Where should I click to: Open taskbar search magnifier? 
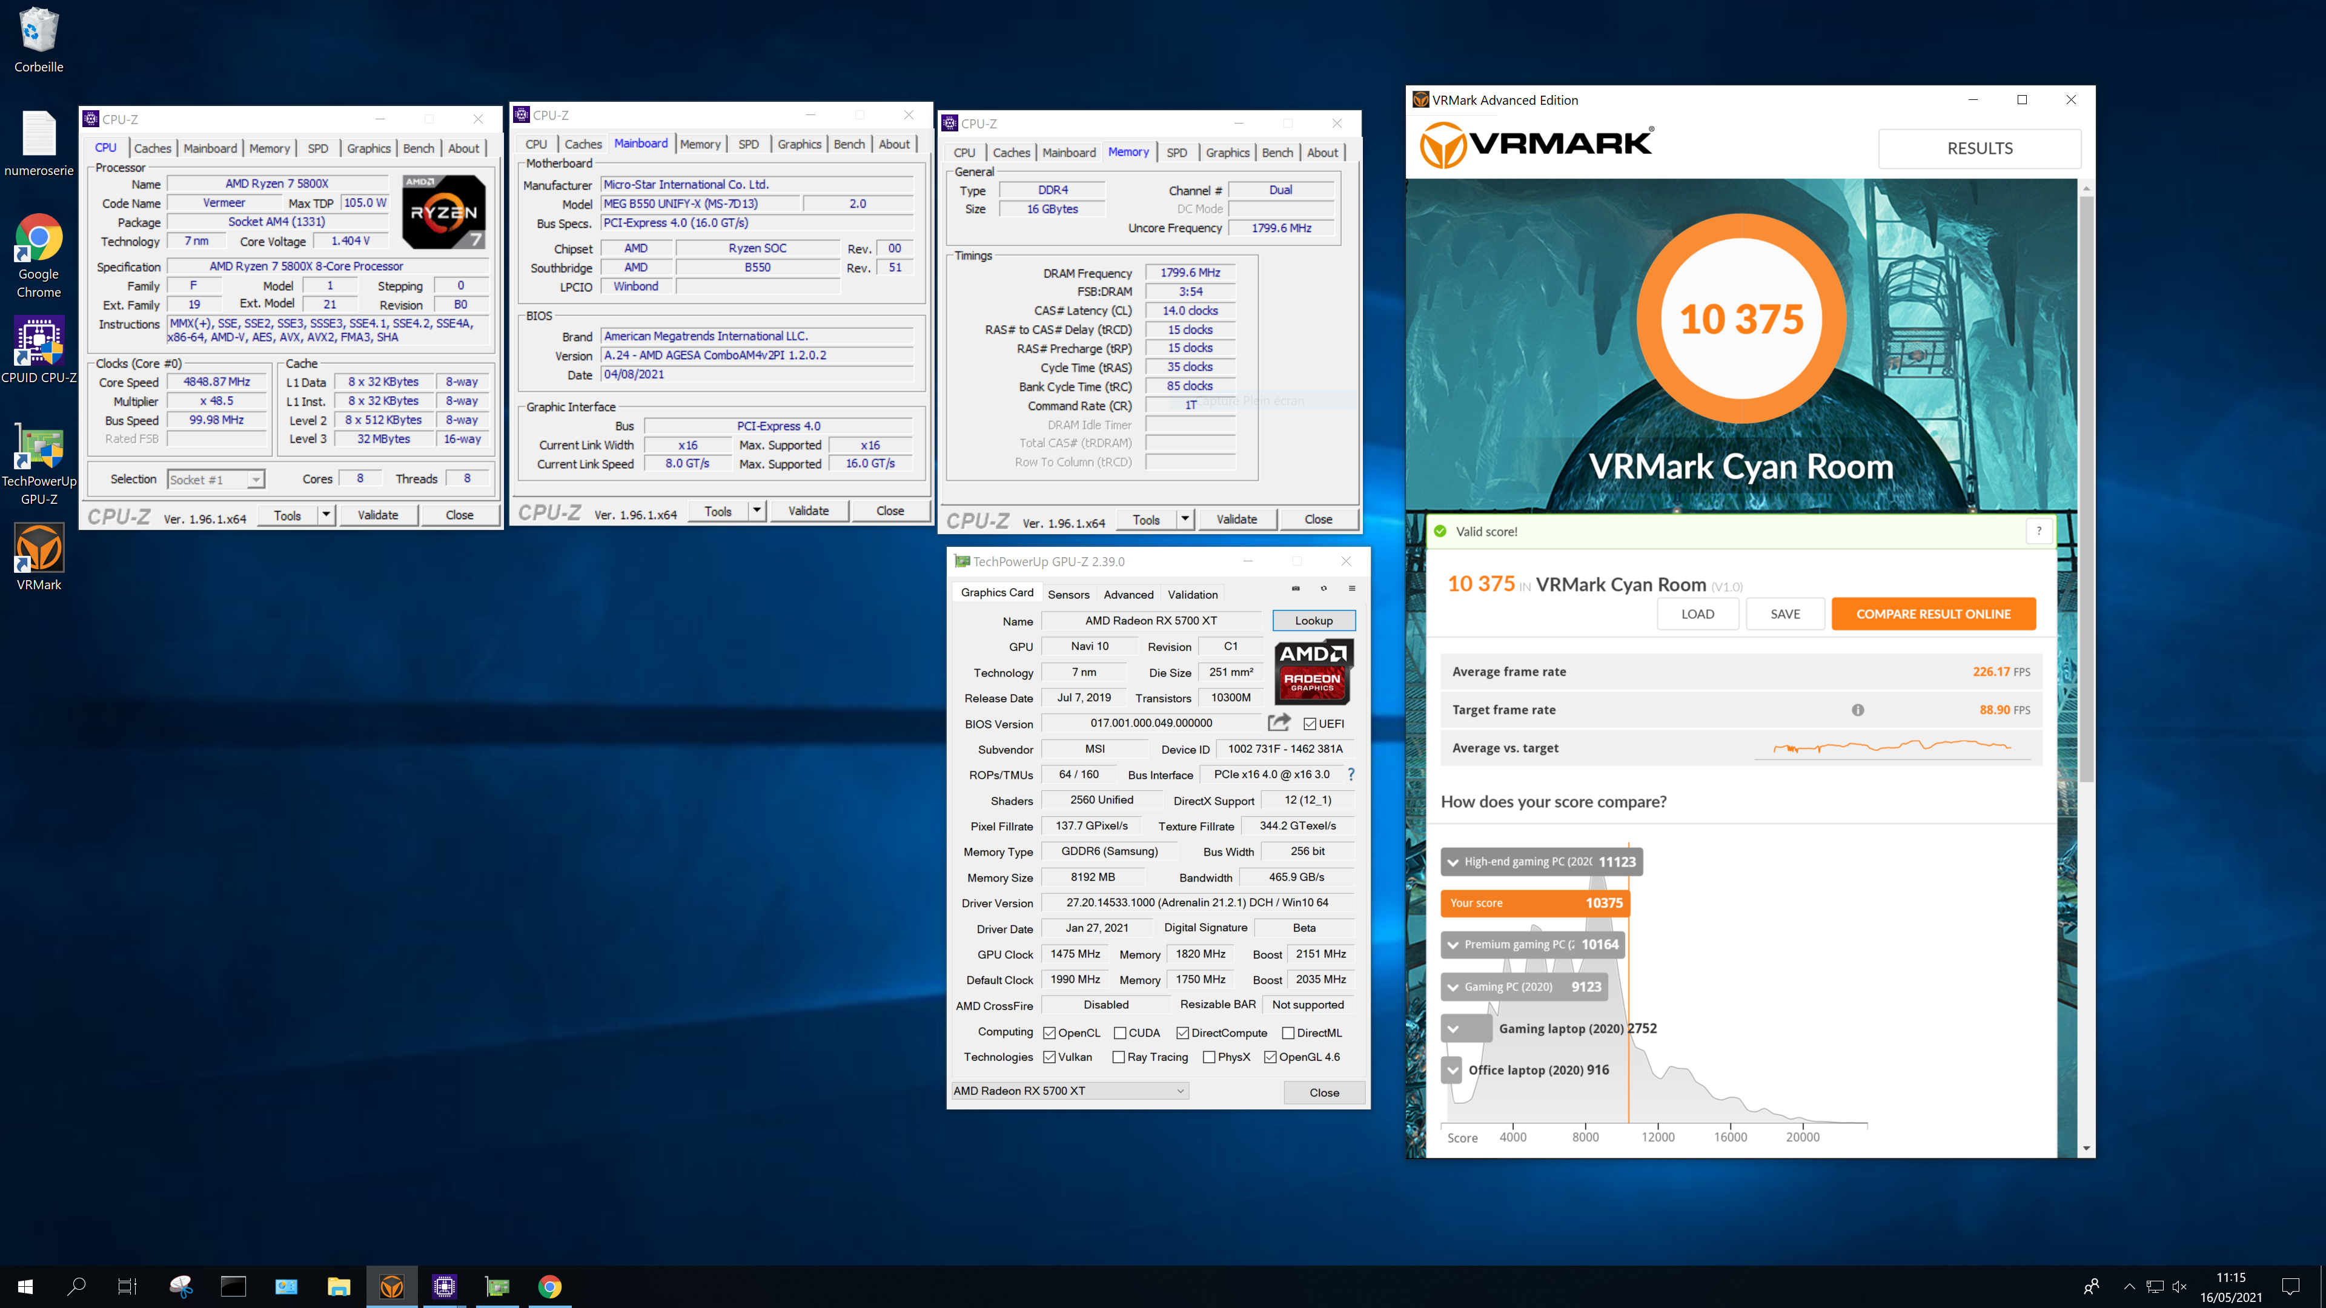77,1286
